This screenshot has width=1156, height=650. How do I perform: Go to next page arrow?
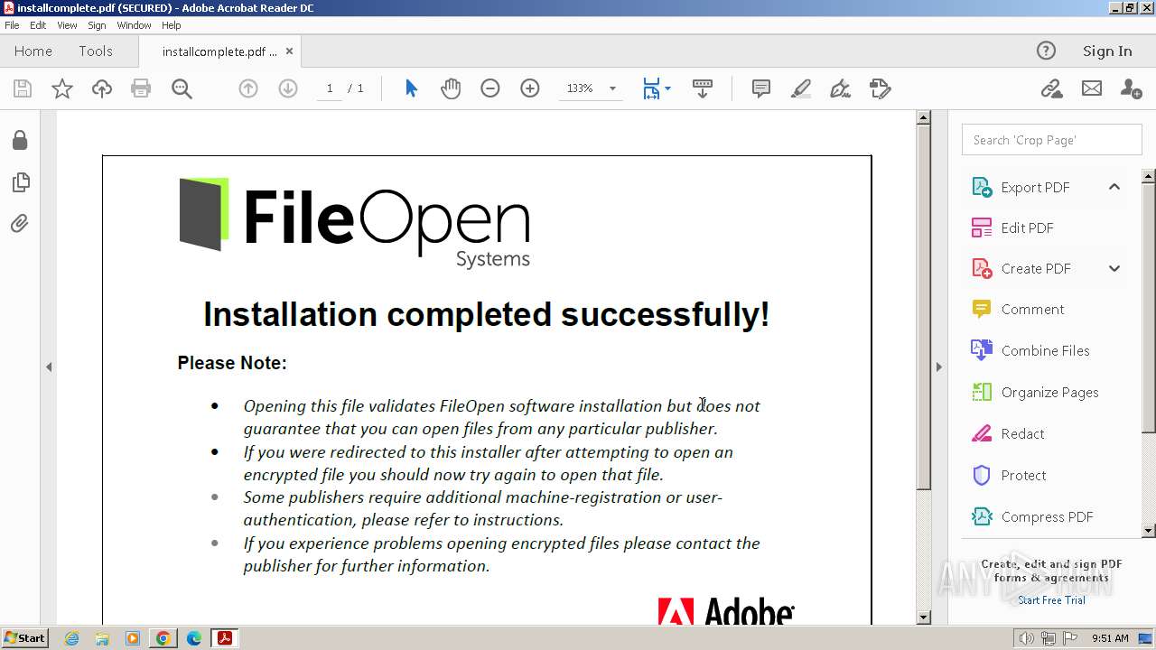(x=287, y=88)
